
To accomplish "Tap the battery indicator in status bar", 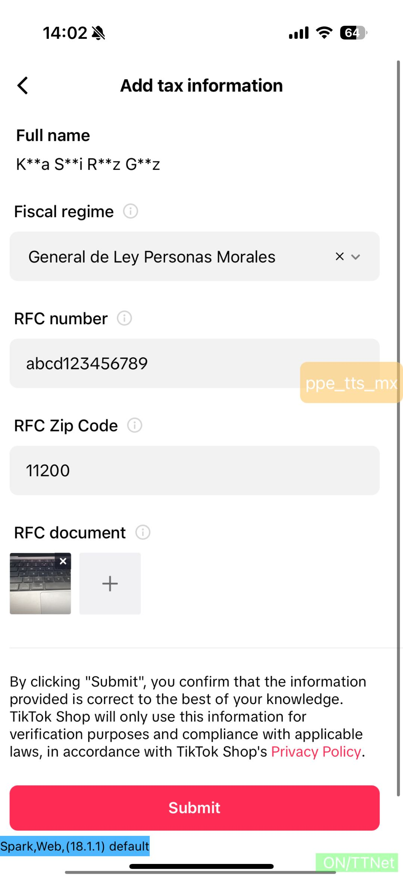I will click(353, 33).
